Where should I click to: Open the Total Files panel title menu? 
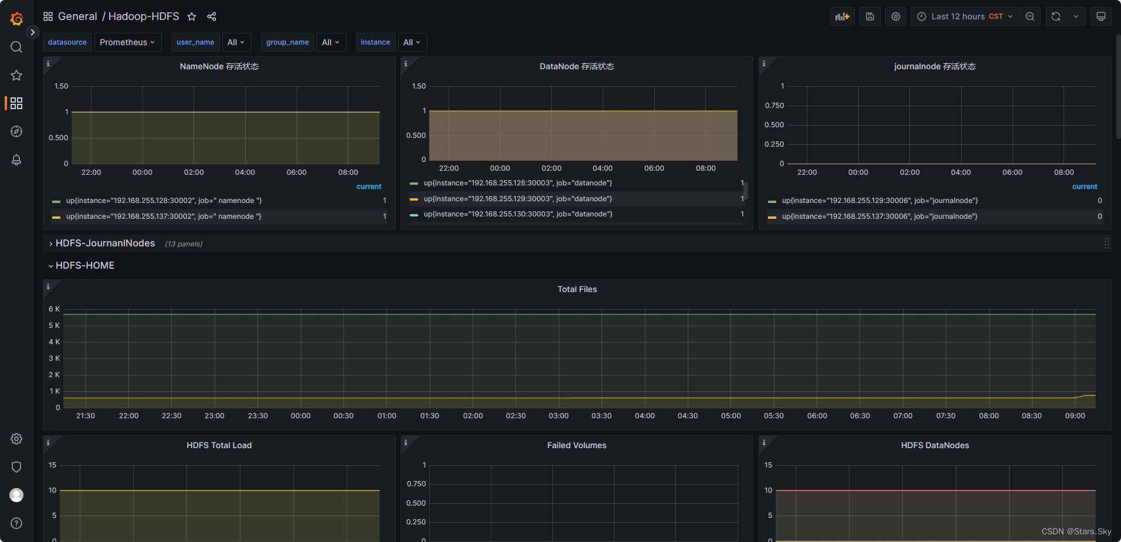[x=578, y=289]
